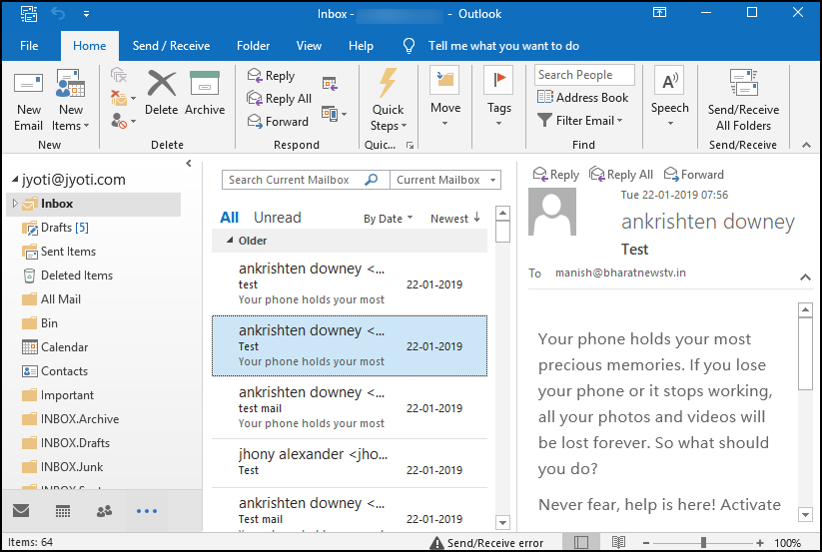Image resolution: width=822 pixels, height=552 pixels.
Task: Open the Address Book
Action: [583, 98]
